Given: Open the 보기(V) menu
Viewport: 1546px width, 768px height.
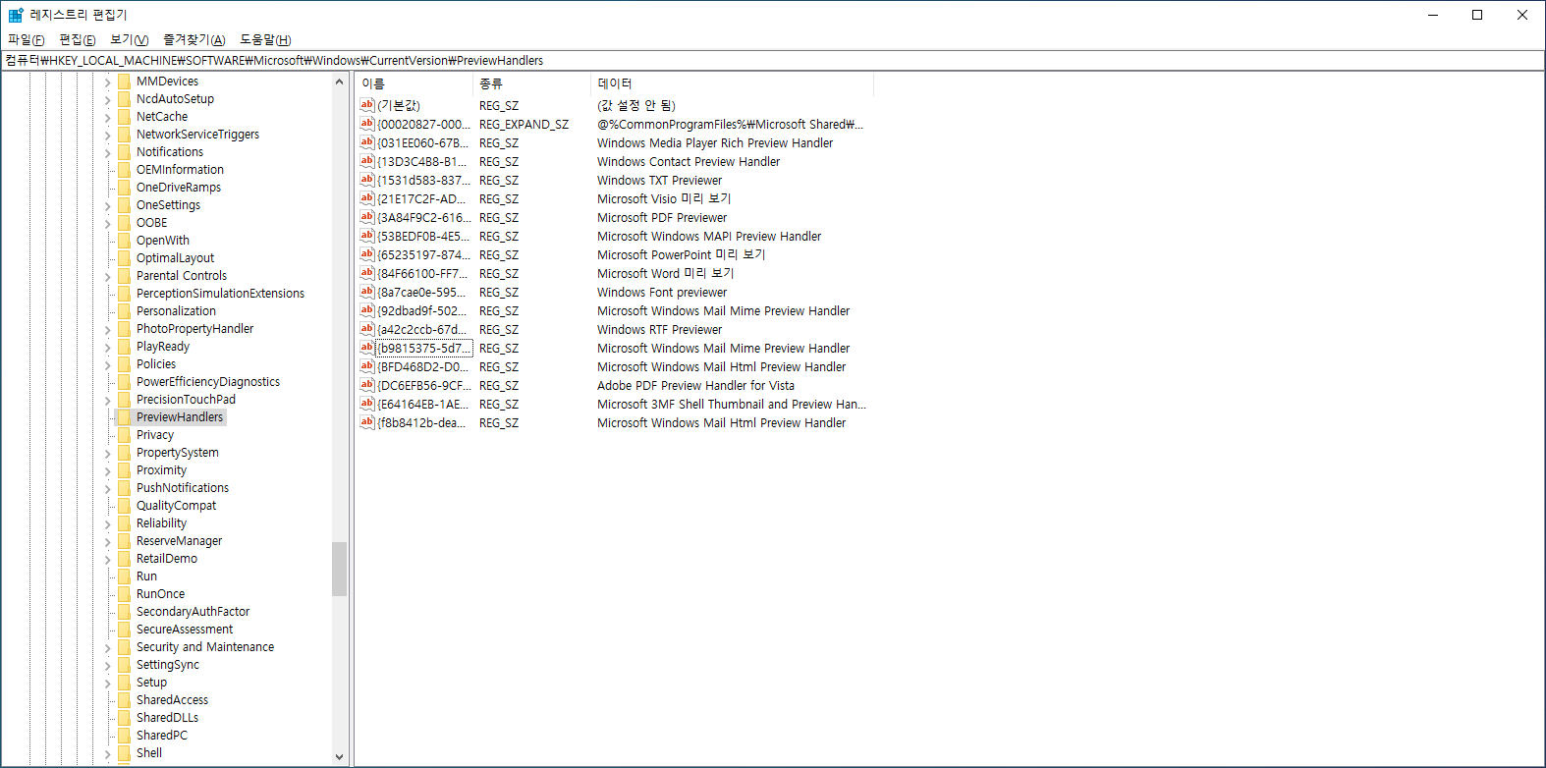Looking at the screenshot, I should point(130,39).
